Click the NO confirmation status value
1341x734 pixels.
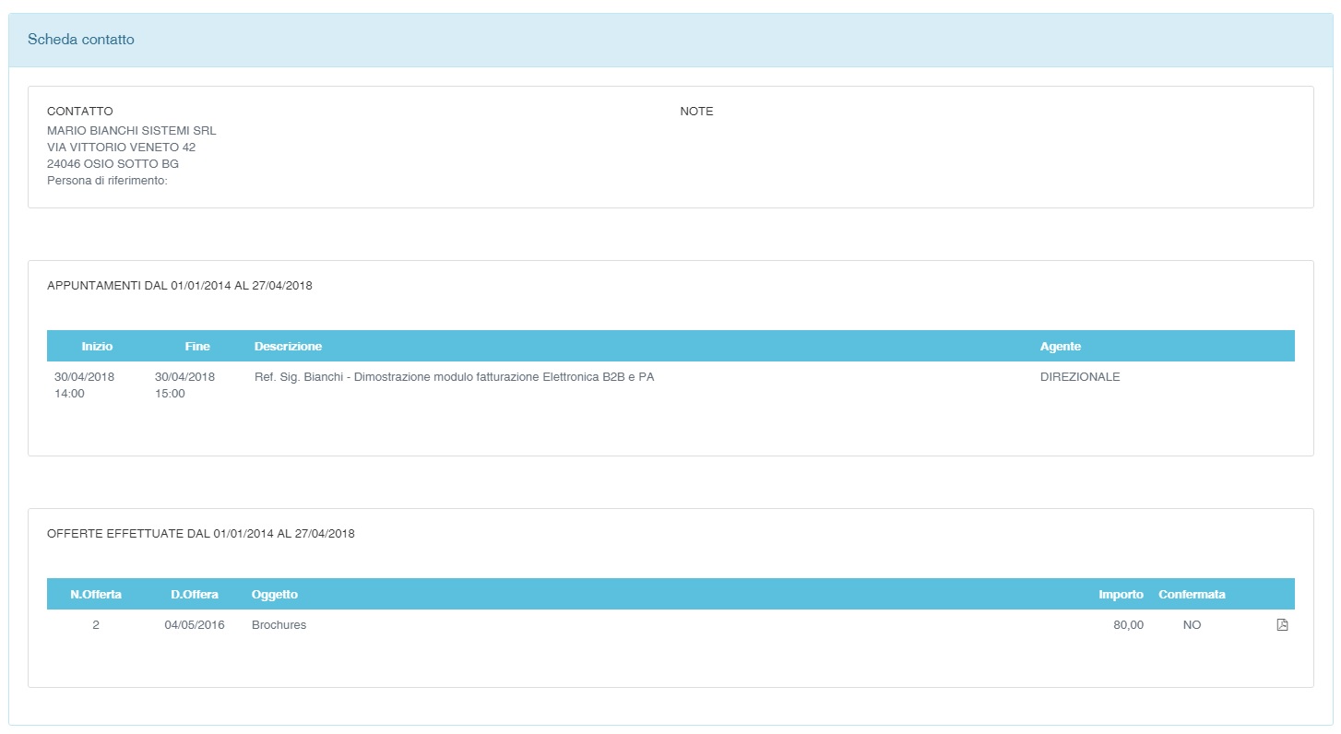pyautogui.click(x=1192, y=625)
